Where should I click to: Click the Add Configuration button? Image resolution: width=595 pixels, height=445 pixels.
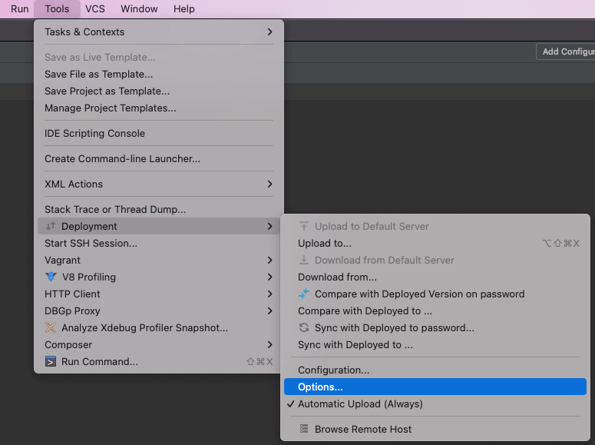pyautogui.click(x=567, y=51)
